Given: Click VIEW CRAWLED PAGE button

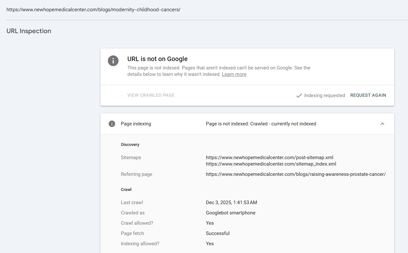Looking at the screenshot, I should (151, 95).
